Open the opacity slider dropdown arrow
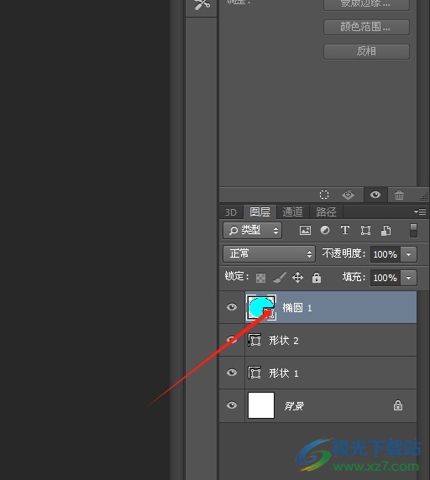The height and width of the screenshot is (480, 430). [x=408, y=254]
